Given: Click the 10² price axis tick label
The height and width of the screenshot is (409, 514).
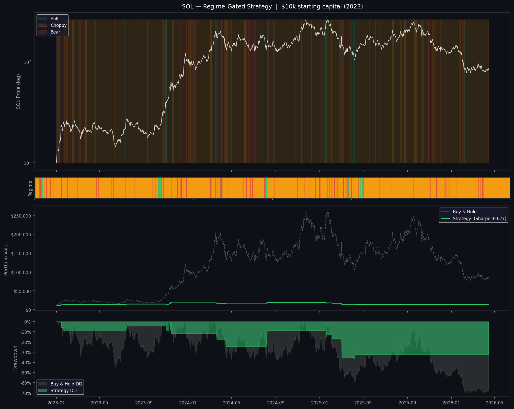Looking at the screenshot, I should click(x=27, y=62).
